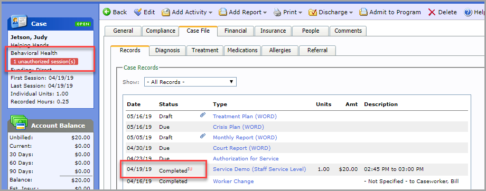The width and height of the screenshot is (486, 191).
Task: Click the Discharge checkmark icon
Action: pos(312,12)
